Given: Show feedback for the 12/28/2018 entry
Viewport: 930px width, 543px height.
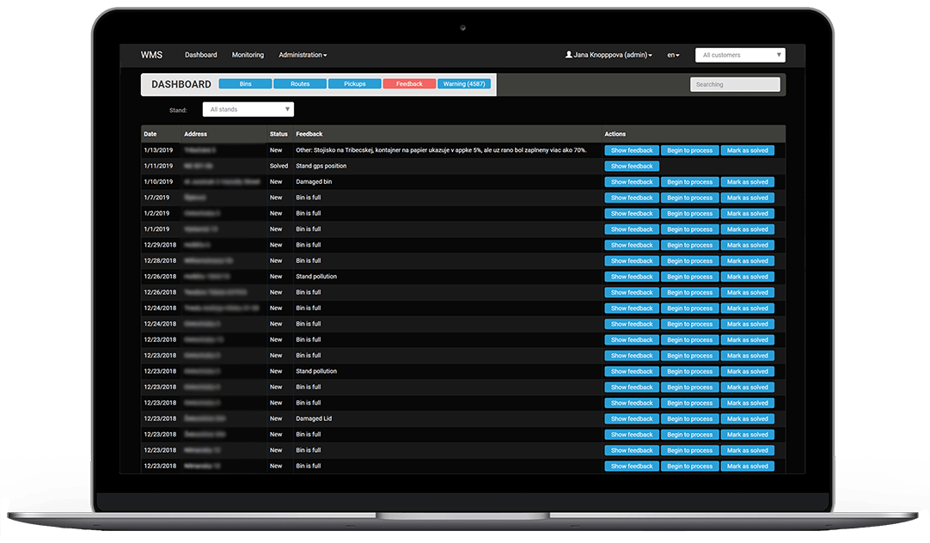Looking at the screenshot, I should pos(632,261).
